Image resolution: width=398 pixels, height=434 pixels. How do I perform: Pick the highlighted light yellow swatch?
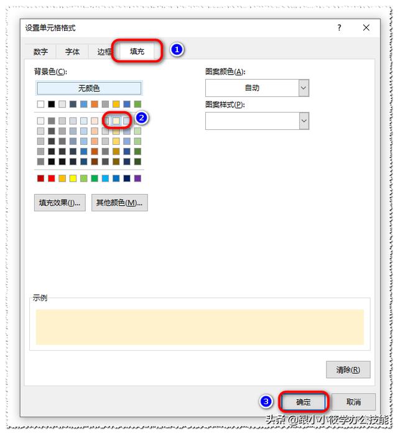(116, 121)
